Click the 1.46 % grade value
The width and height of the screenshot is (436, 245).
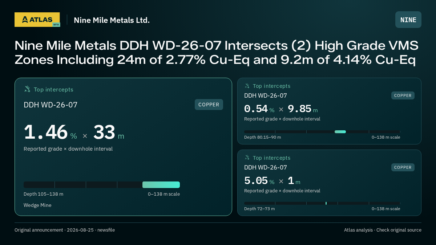pos(51,132)
